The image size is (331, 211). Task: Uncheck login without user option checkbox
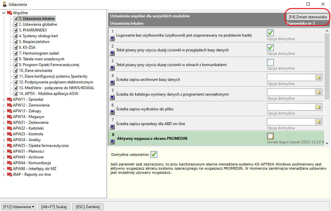click(x=270, y=33)
